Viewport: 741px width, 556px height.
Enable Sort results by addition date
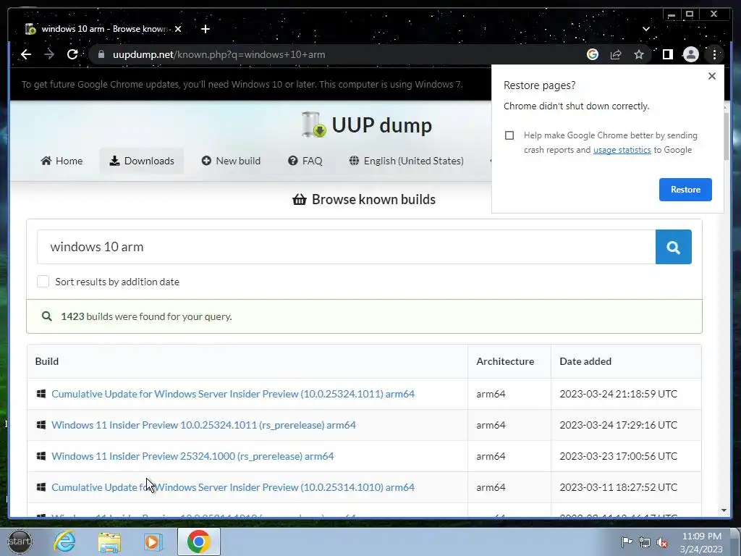coord(43,282)
